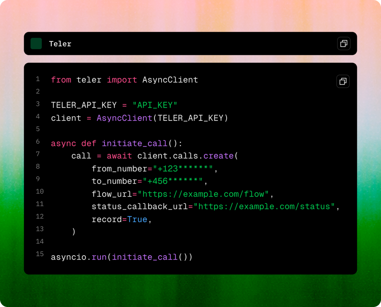Click the "API_KEY" string value

point(155,105)
